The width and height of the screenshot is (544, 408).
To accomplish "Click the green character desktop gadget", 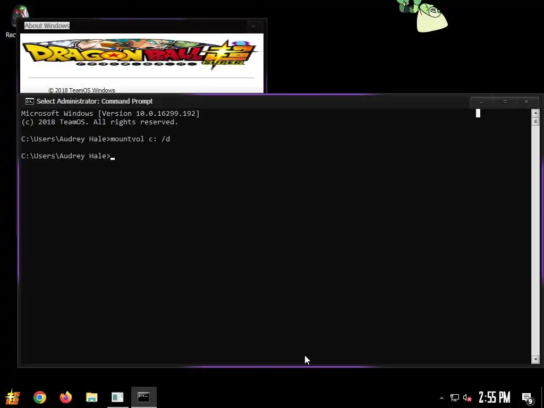I will click(x=422, y=15).
